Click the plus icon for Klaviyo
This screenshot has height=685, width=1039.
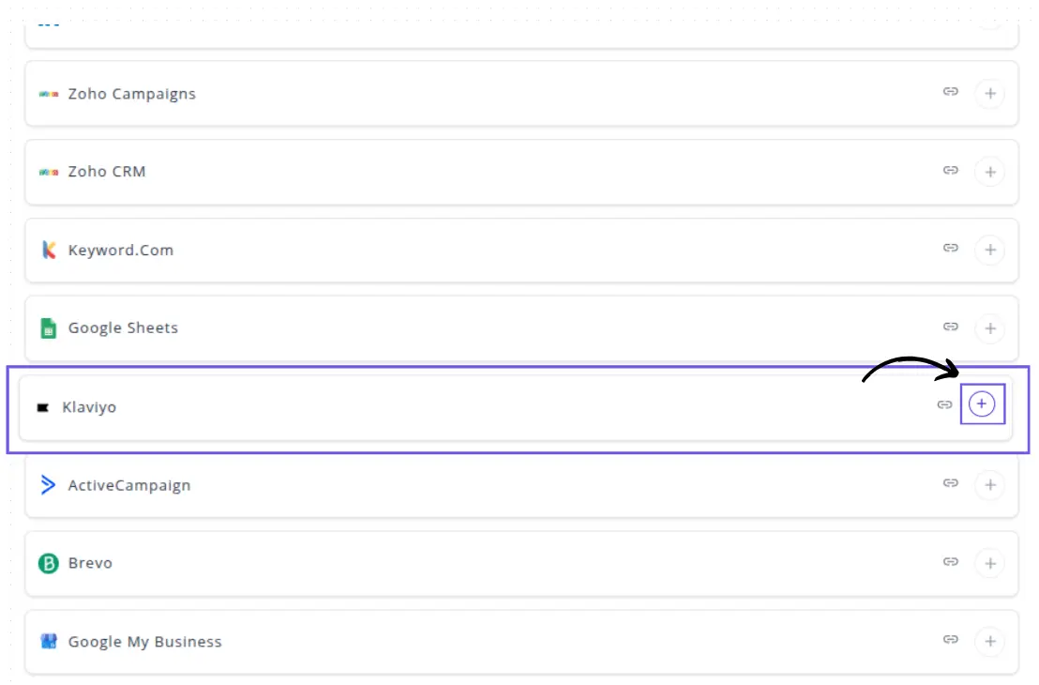[x=982, y=404]
